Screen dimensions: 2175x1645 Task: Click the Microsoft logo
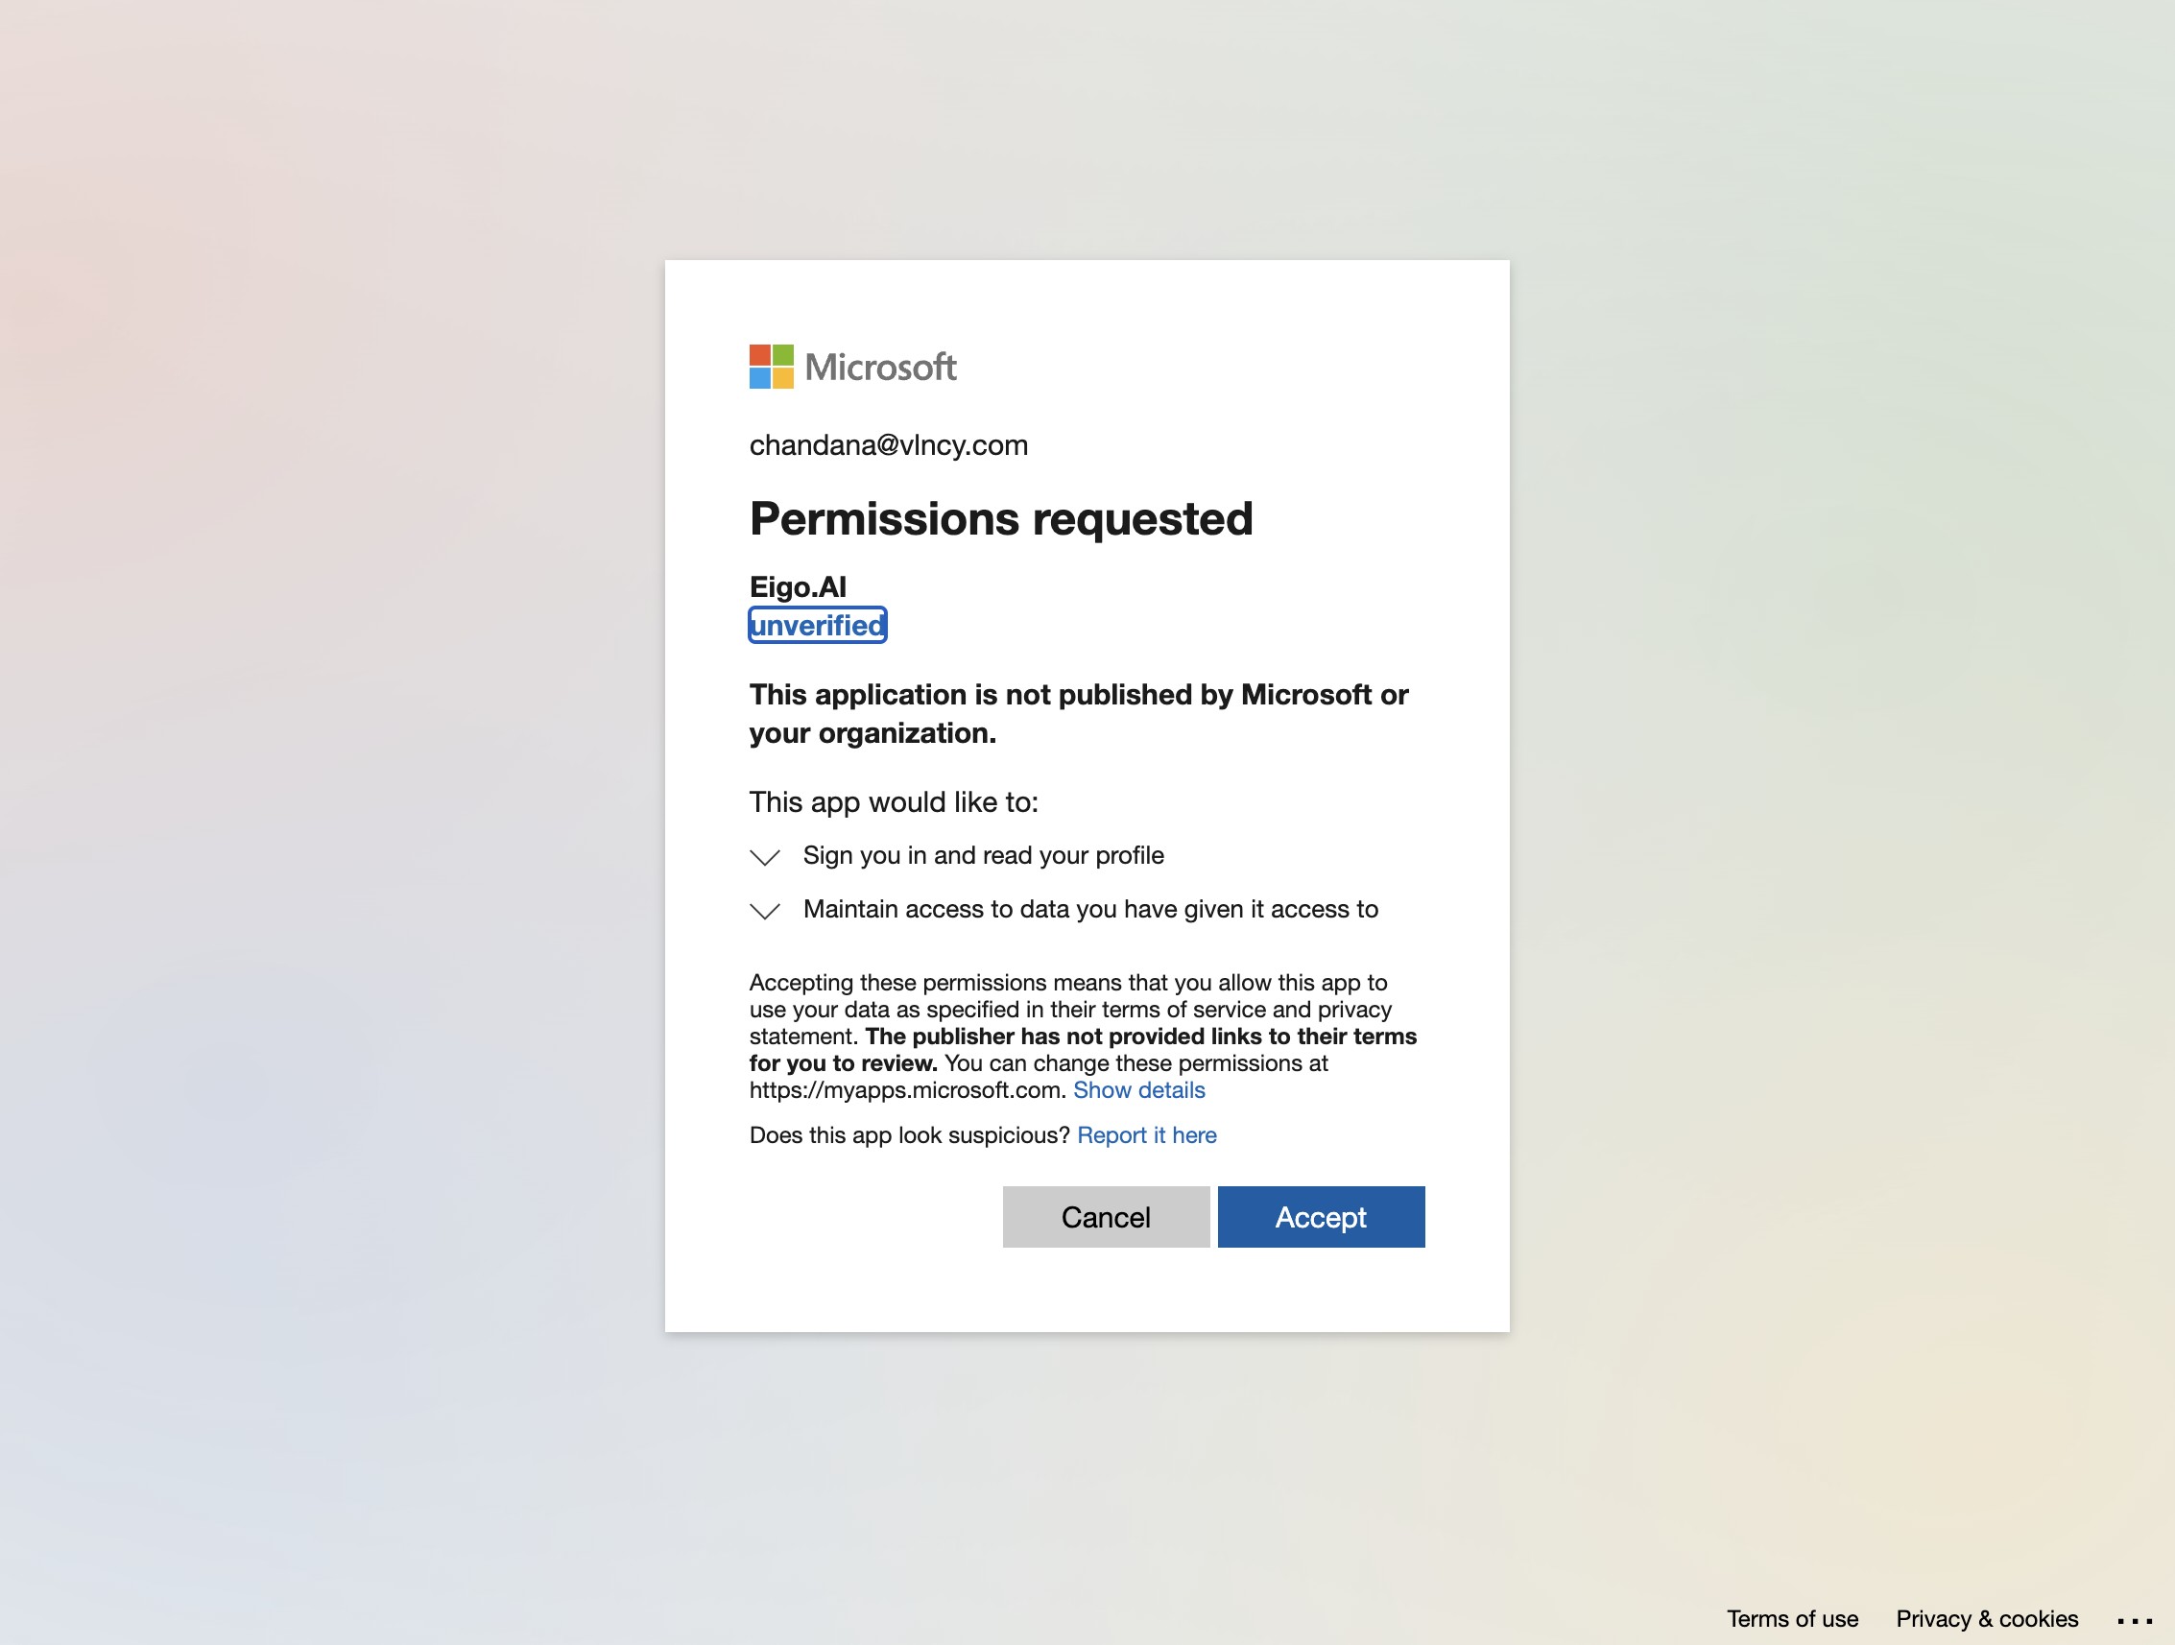coord(852,367)
